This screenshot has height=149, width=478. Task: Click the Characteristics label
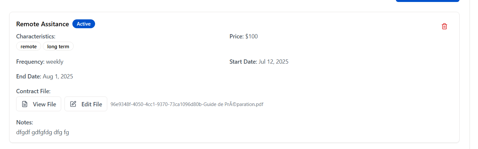[x=36, y=36]
